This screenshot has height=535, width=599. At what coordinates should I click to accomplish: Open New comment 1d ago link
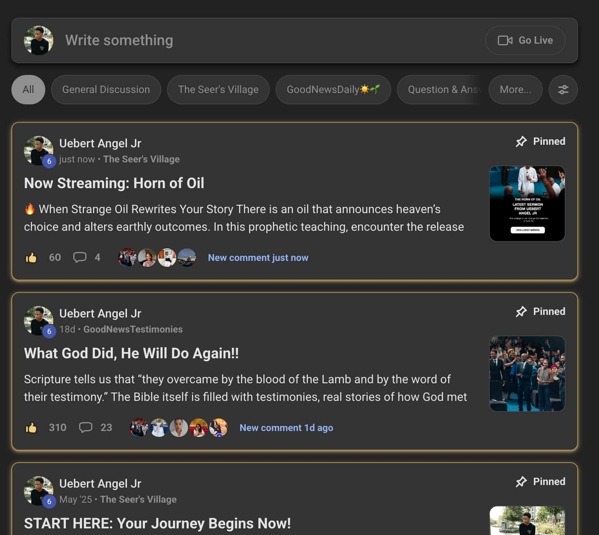click(x=286, y=428)
